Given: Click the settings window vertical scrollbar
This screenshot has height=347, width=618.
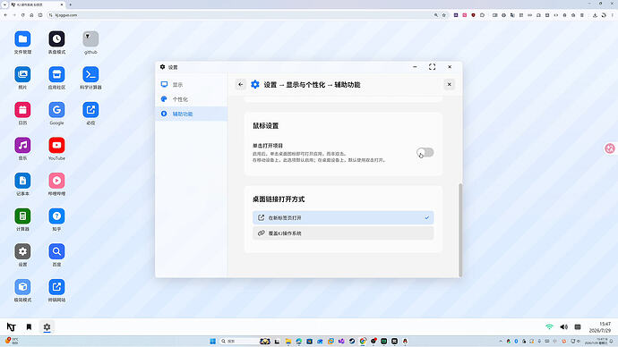Looking at the screenshot, I should tap(460, 230).
